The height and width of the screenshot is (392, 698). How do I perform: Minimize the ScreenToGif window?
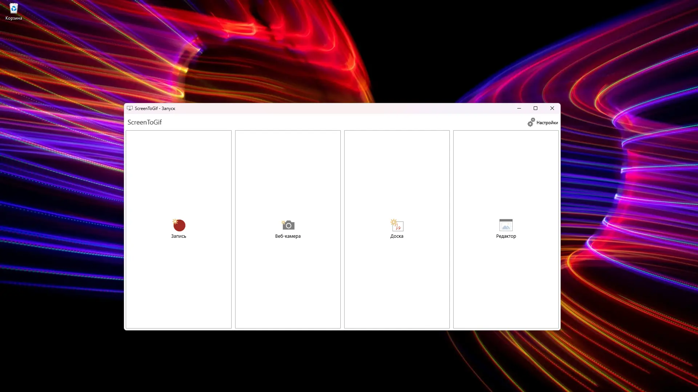tap(519, 108)
